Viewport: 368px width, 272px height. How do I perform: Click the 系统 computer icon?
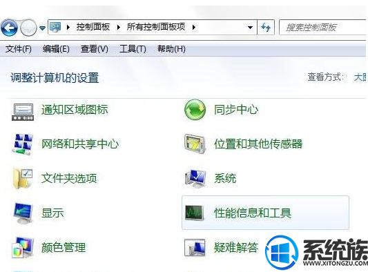[x=195, y=179]
